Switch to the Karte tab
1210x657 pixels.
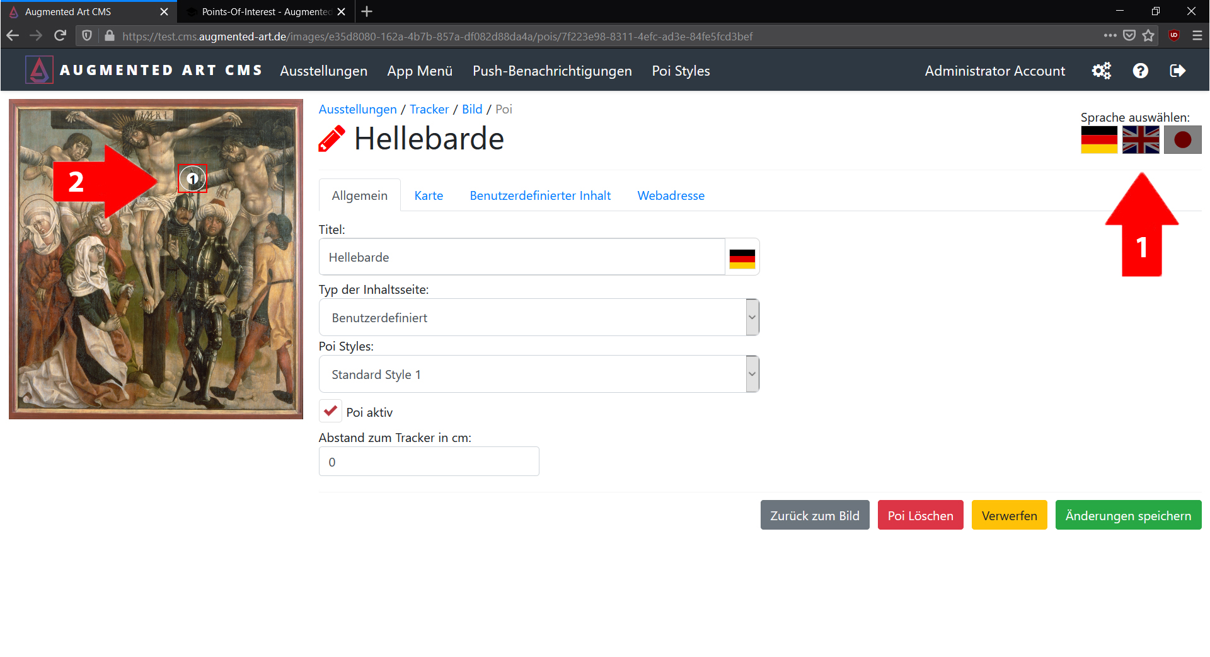(429, 195)
